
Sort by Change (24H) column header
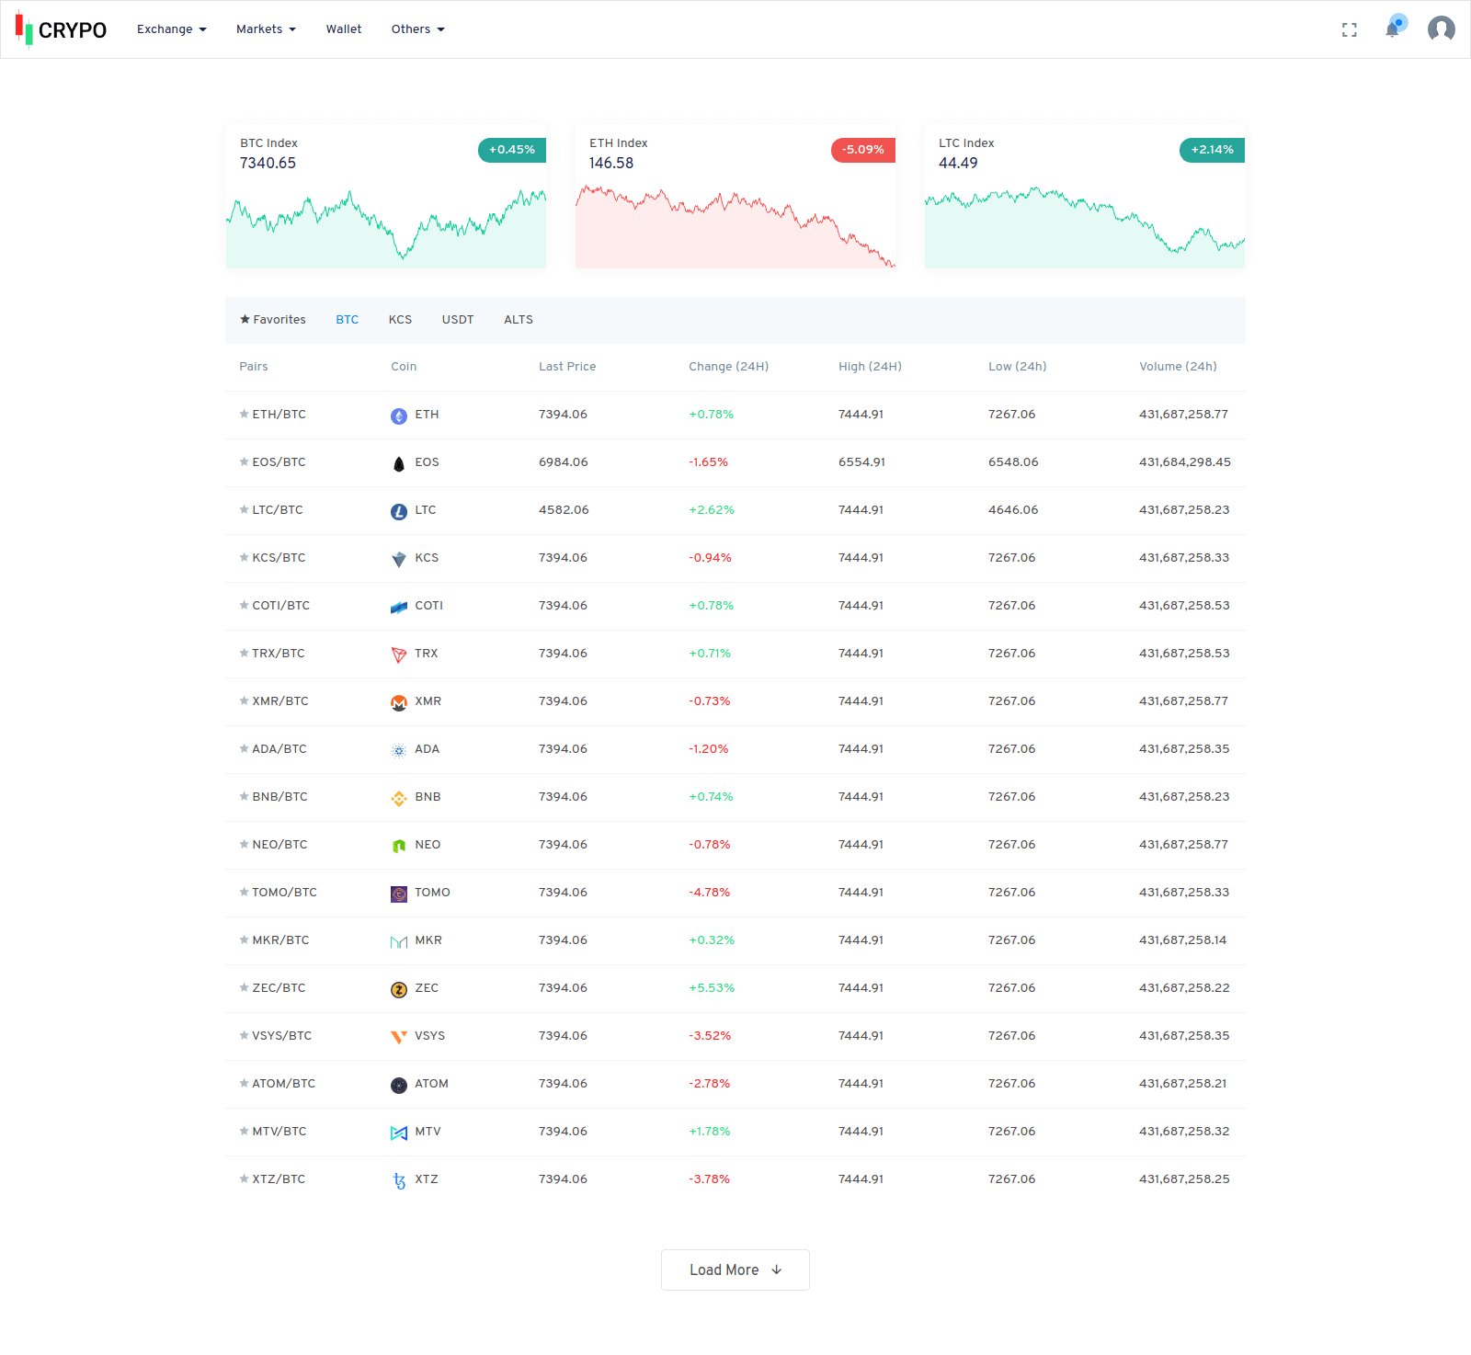click(x=729, y=367)
